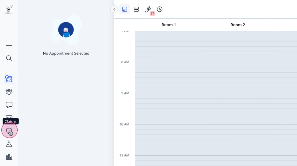Click the 8 AM time label
297x166 pixels.
tap(125, 62)
